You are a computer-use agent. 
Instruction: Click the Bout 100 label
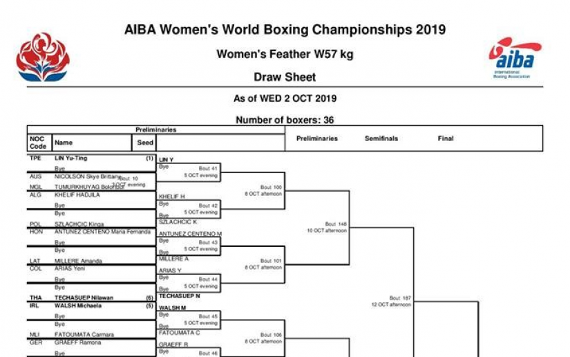271,187
